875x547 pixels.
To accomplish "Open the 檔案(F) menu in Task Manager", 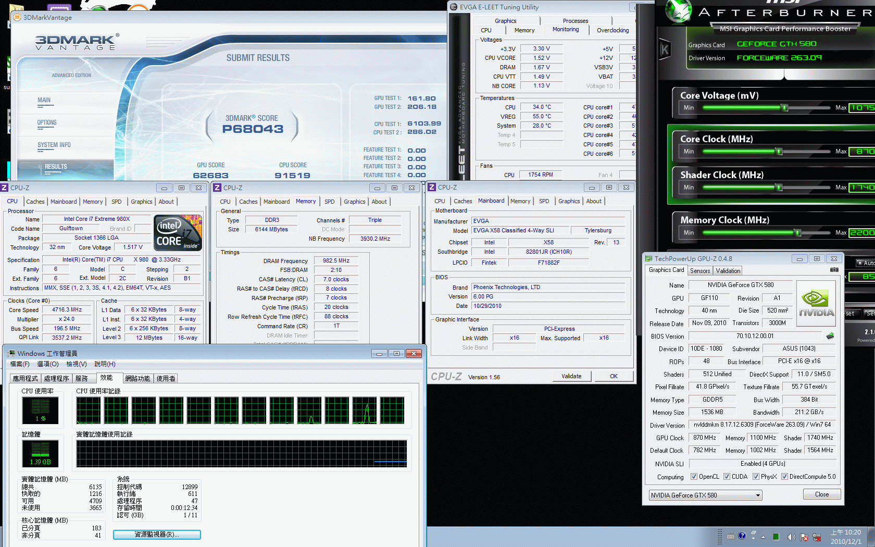I will click(x=20, y=364).
